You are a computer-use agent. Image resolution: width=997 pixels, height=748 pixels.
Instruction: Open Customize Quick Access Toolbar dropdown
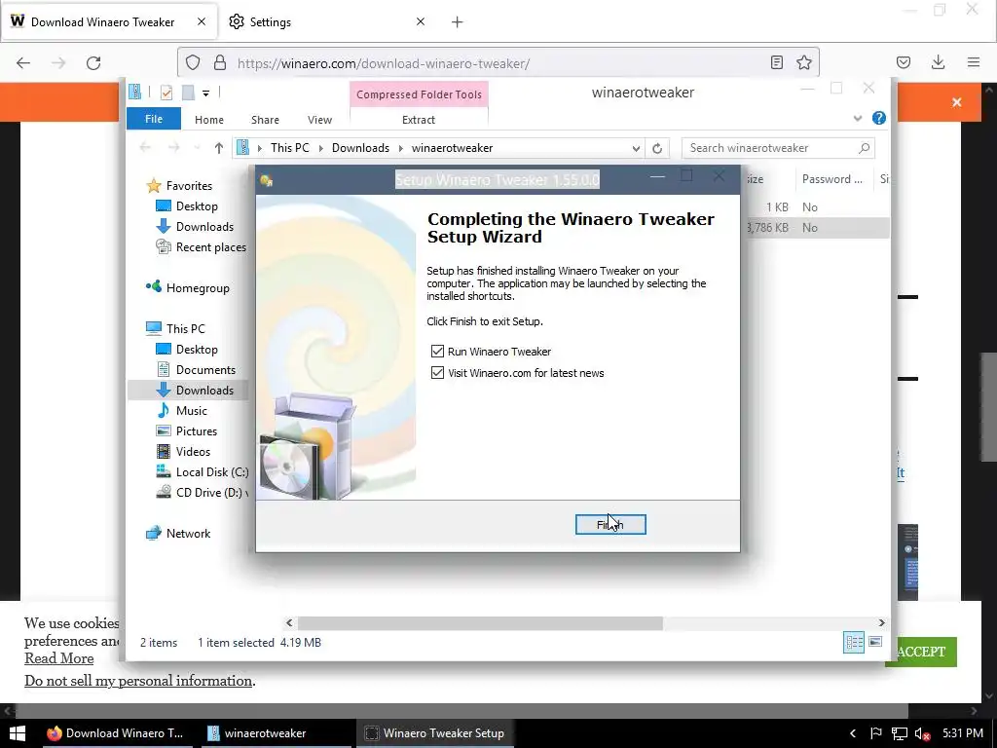pyautogui.click(x=206, y=93)
